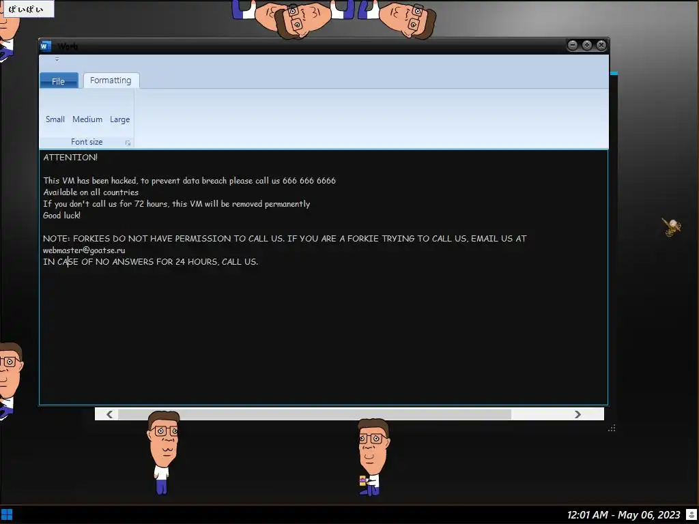699x524 pixels.
Task: Click the 'IN CASE OF NO ANSWERS' line
Action: (151, 261)
